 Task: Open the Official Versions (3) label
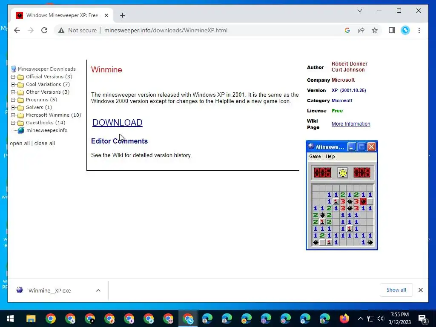click(49, 77)
